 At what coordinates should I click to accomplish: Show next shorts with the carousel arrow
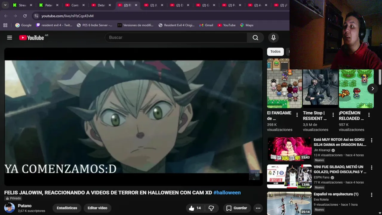[372, 89]
